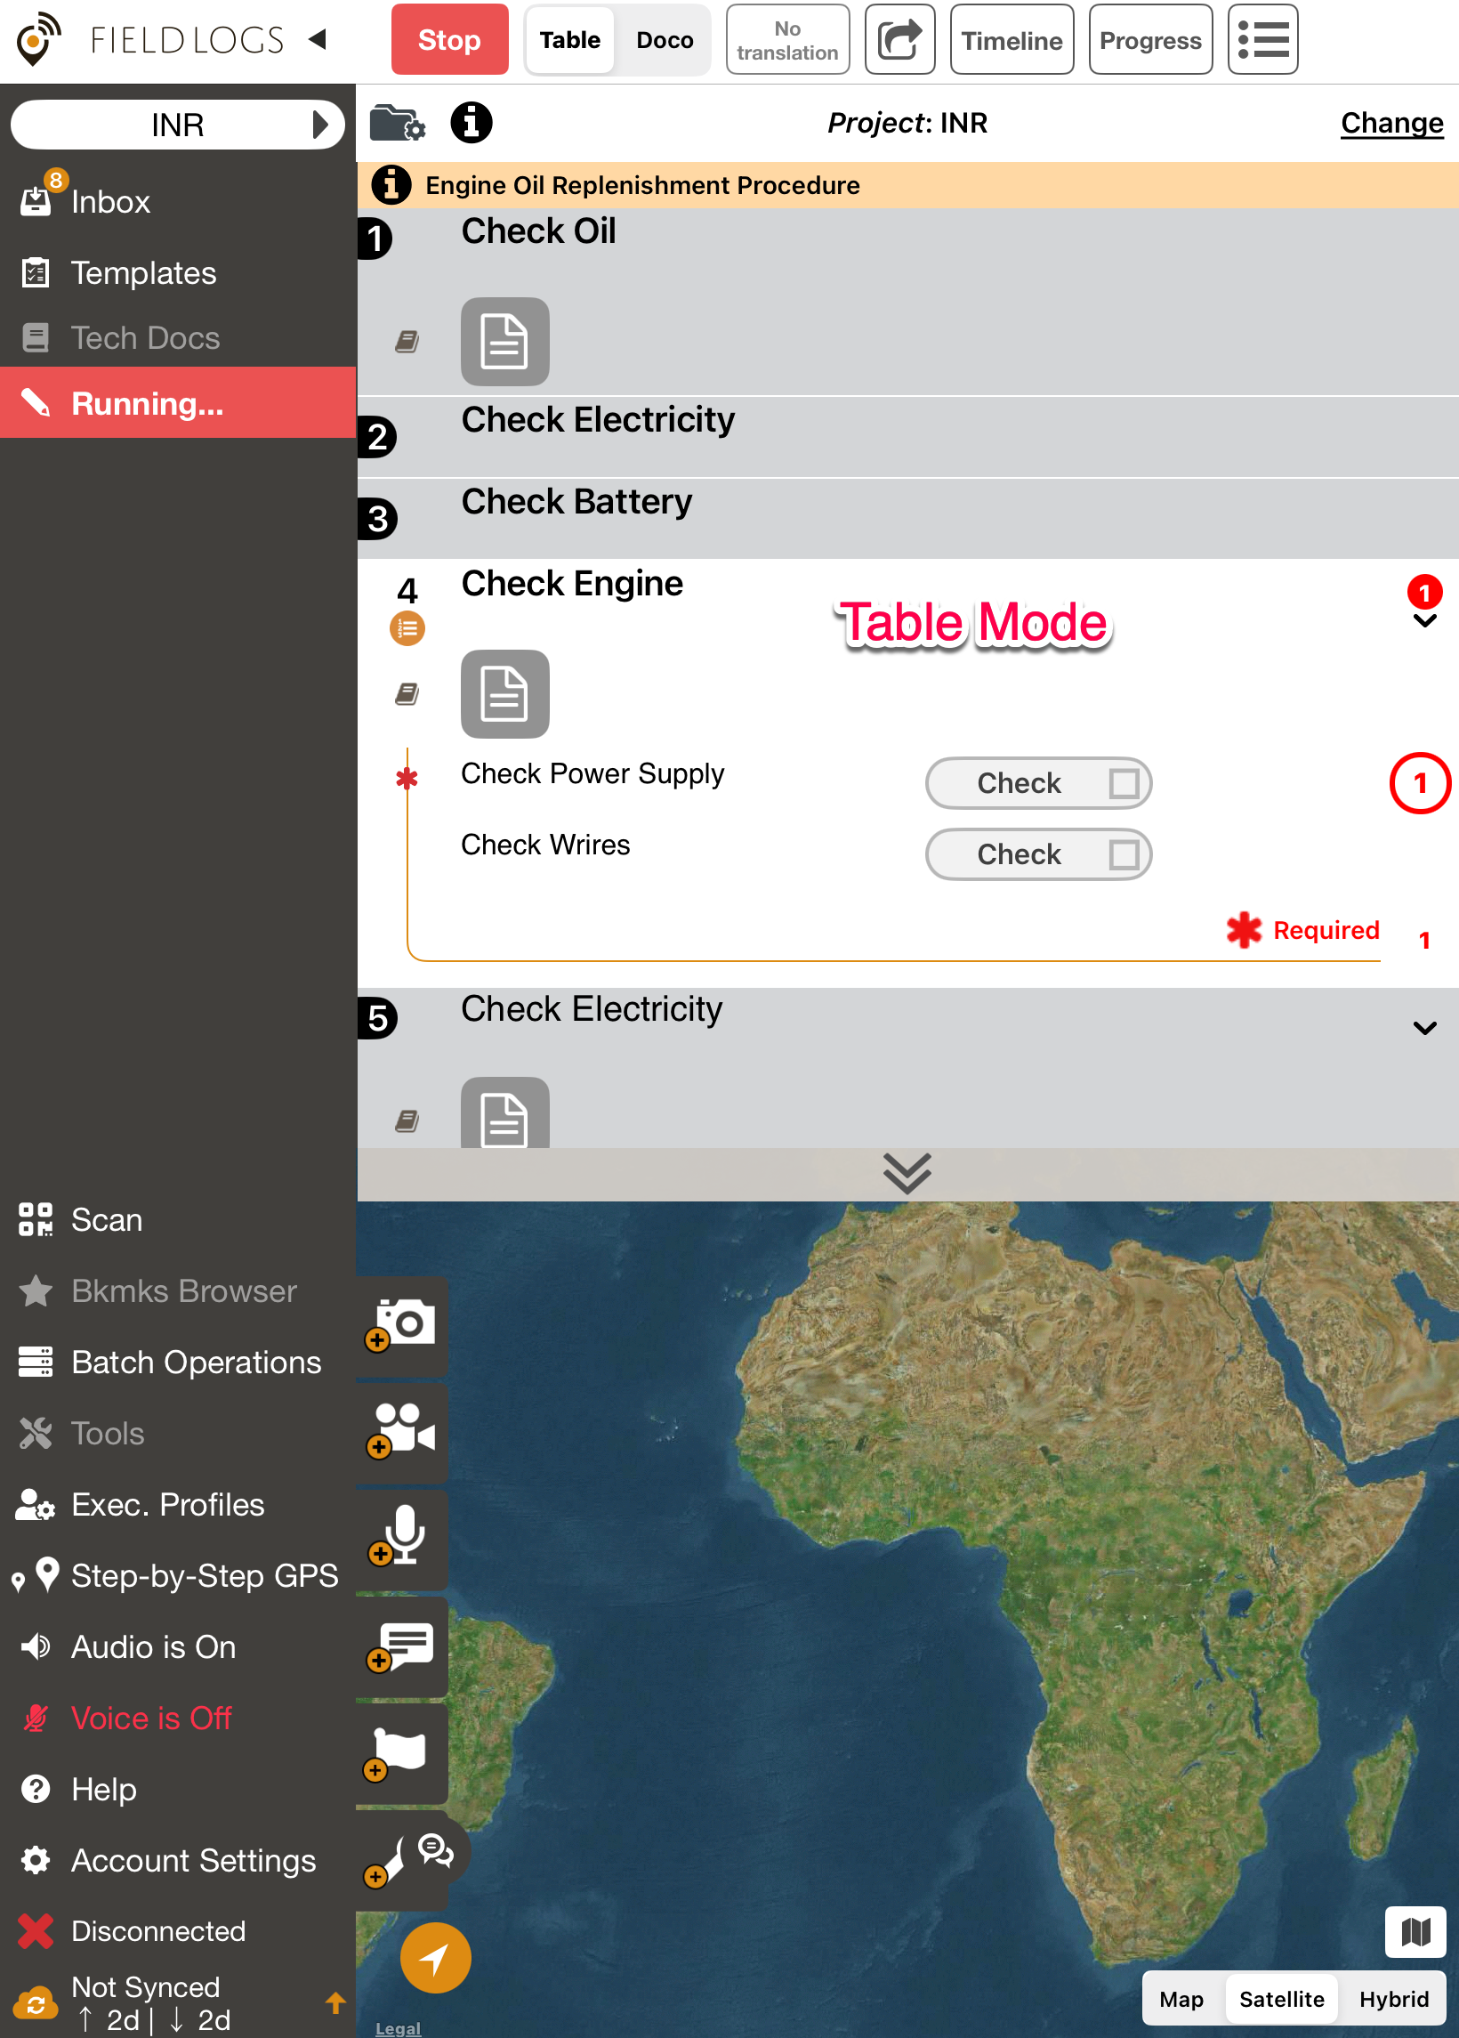1459x2038 pixels.
Task: Tap the add photo camera icon
Action: tap(402, 1324)
